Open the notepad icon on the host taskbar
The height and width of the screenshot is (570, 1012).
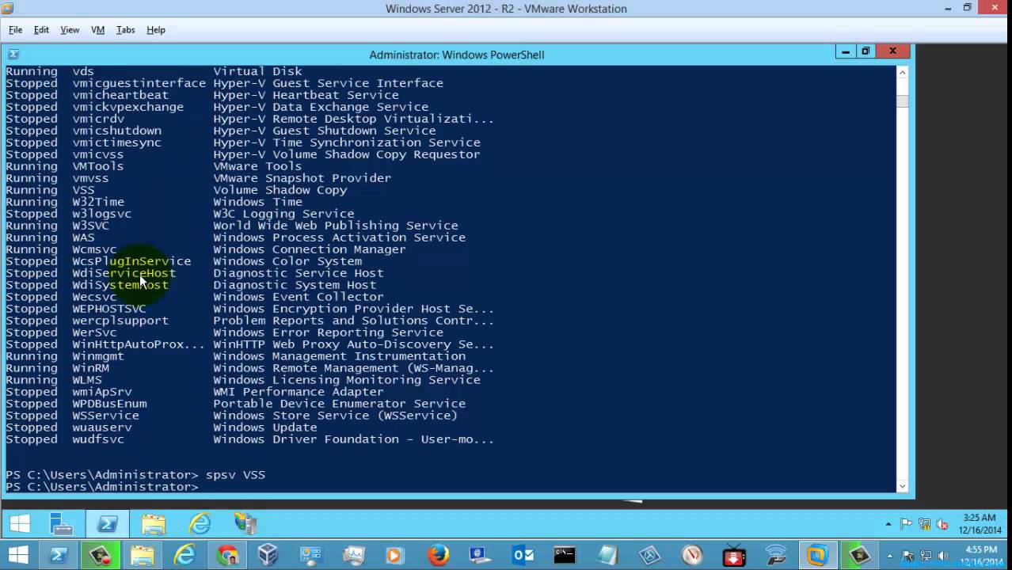607,556
